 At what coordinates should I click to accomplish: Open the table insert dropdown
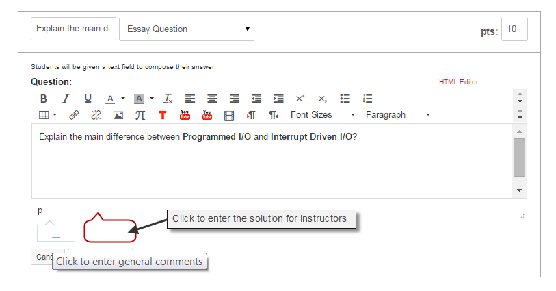point(47,115)
